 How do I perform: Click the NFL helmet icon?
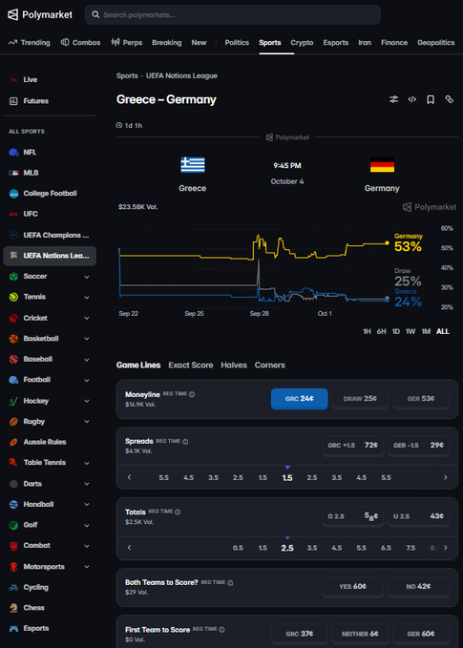[13, 153]
